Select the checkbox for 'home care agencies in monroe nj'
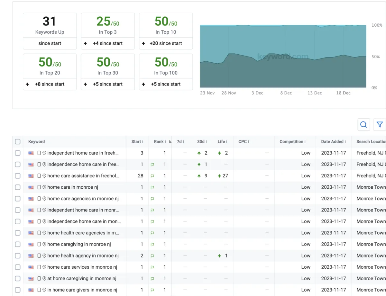This screenshot has height=296, width=386. tap(18, 199)
